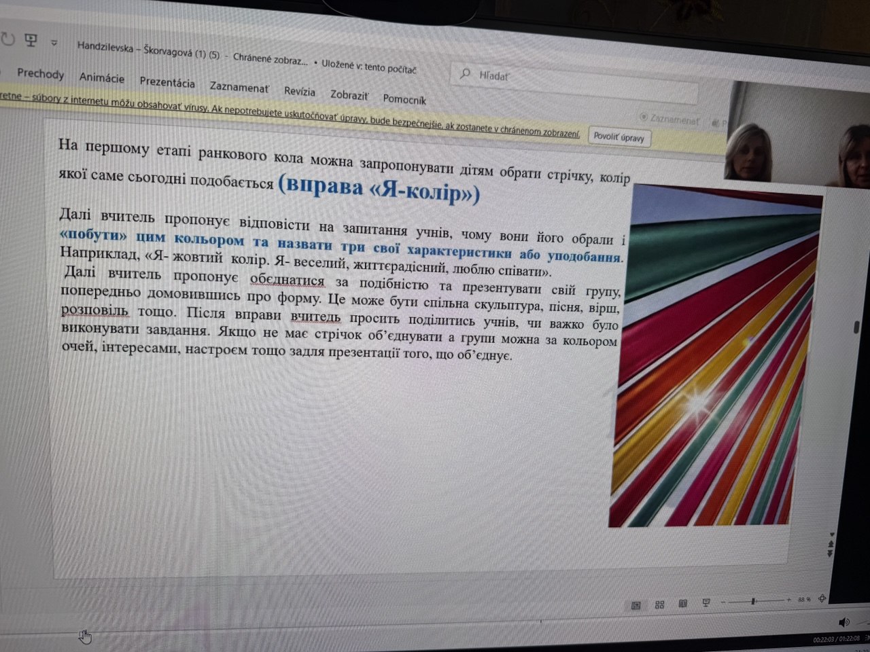The width and height of the screenshot is (870, 652).
Task: Mute the video with the speaker icon
Action: (843, 622)
